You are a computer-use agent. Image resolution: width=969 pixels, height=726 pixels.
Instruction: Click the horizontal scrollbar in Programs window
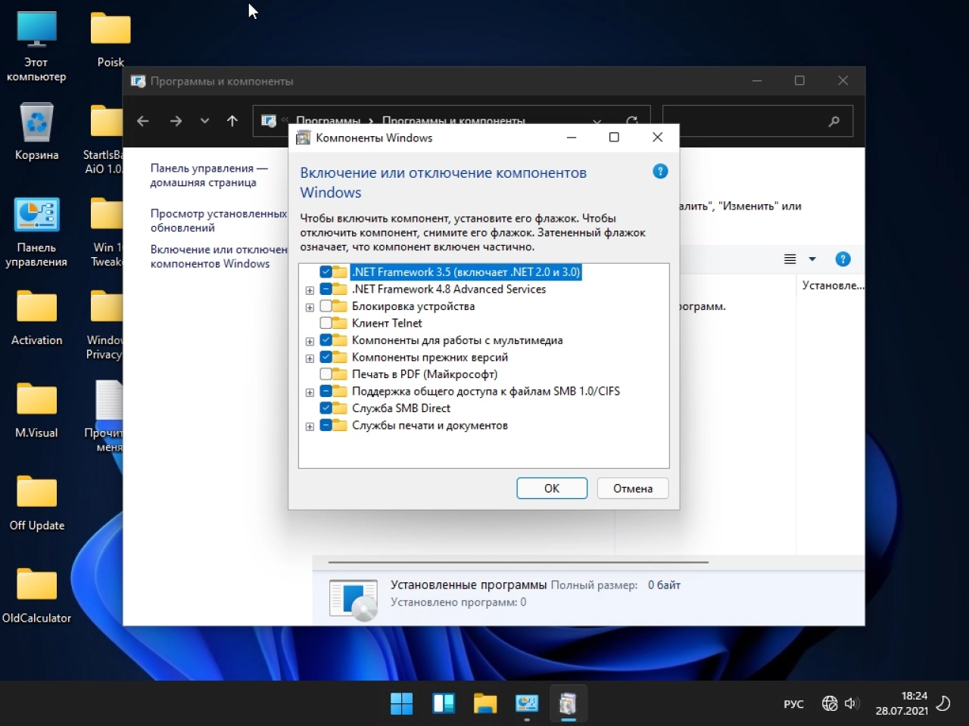(x=519, y=563)
